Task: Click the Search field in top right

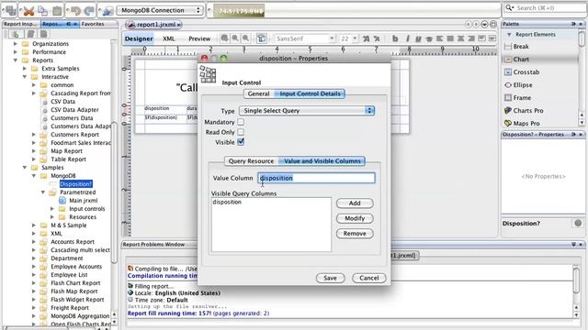Action: [544, 8]
